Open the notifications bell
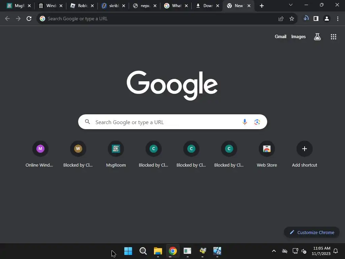345x259 pixels. coord(336,251)
